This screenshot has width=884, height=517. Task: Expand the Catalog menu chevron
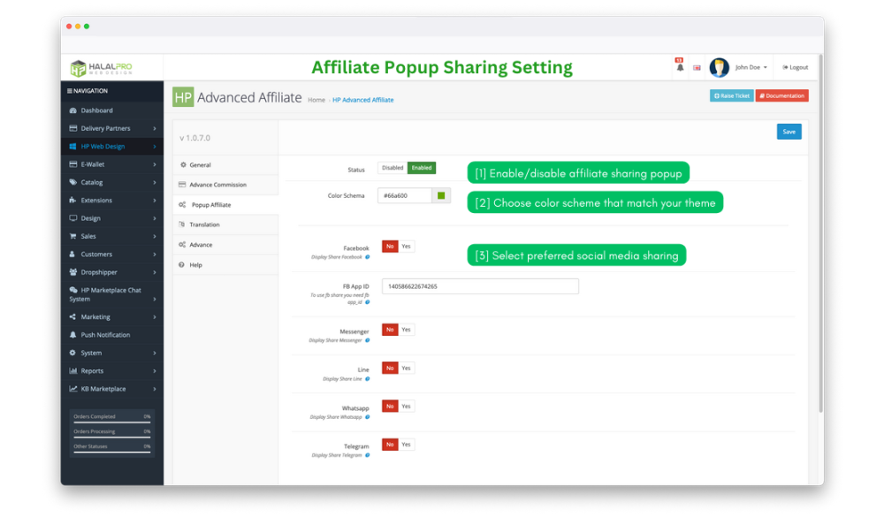(154, 183)
